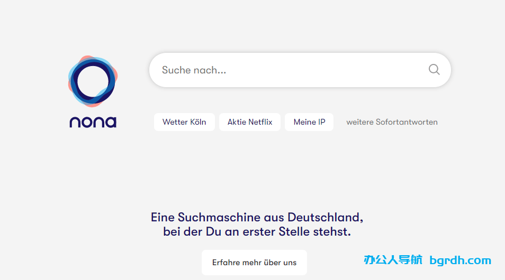Click the headline "Eine Suchmaschine aus Deutschland"
This screenshot has width=505, height=280.
[x=257, y=217]
